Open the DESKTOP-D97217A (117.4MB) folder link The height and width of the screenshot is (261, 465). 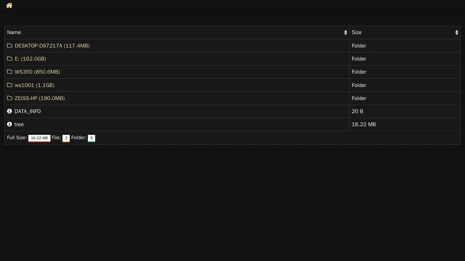point(52,46)
